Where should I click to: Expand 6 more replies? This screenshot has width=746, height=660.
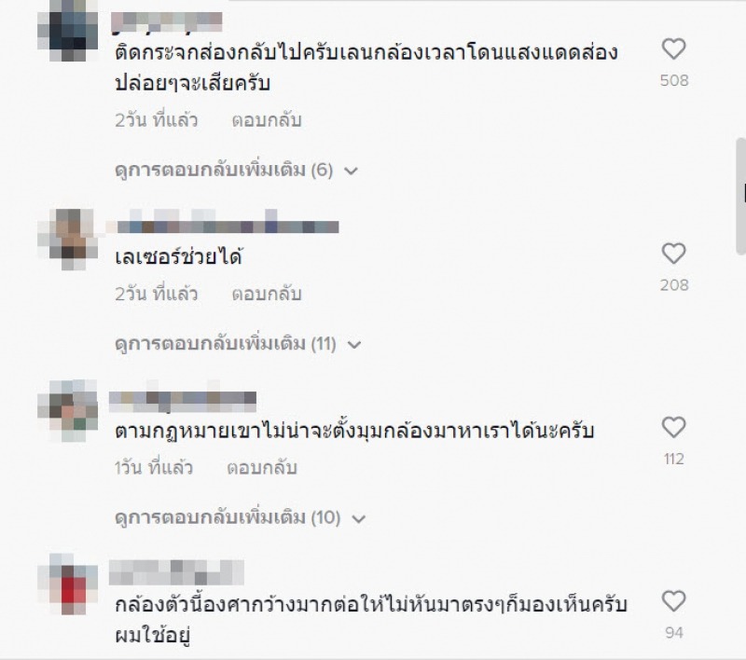[236, 171]
